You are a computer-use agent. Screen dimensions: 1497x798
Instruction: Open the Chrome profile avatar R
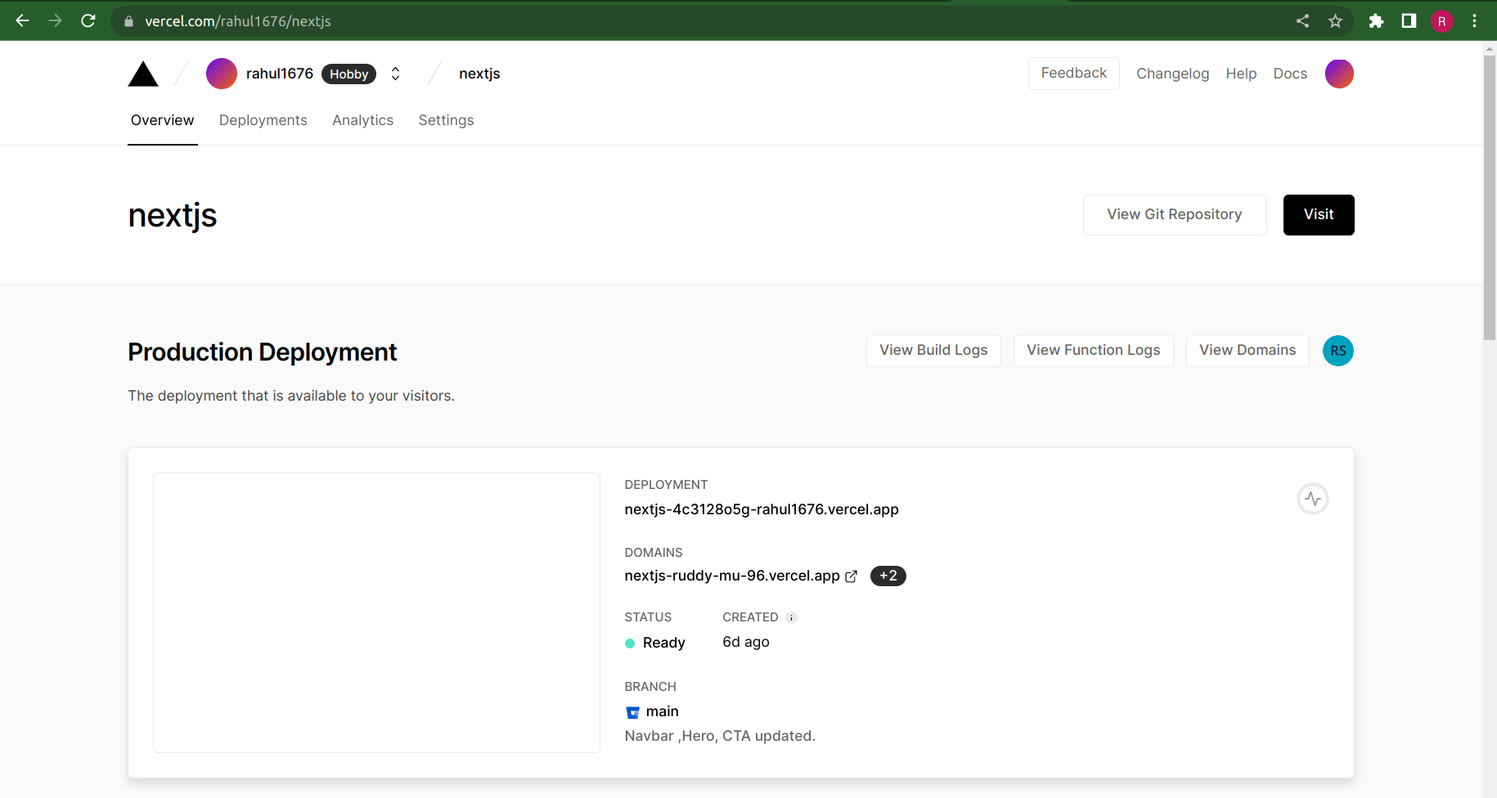tap(1442, 21)
